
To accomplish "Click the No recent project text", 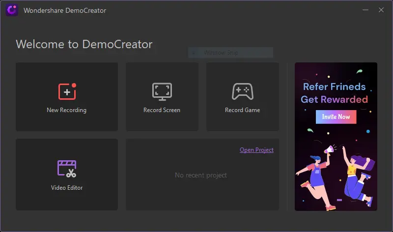I will pos(201,175).
